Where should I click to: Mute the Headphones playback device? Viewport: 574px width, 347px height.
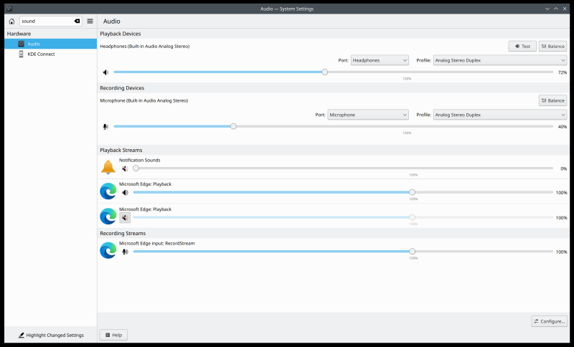point(105,72)
